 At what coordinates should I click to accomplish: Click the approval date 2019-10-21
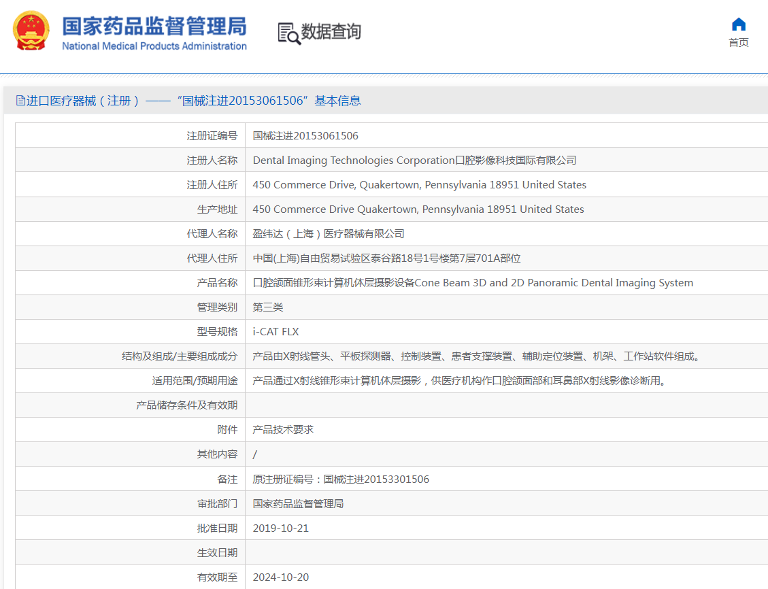pos(281,528)
